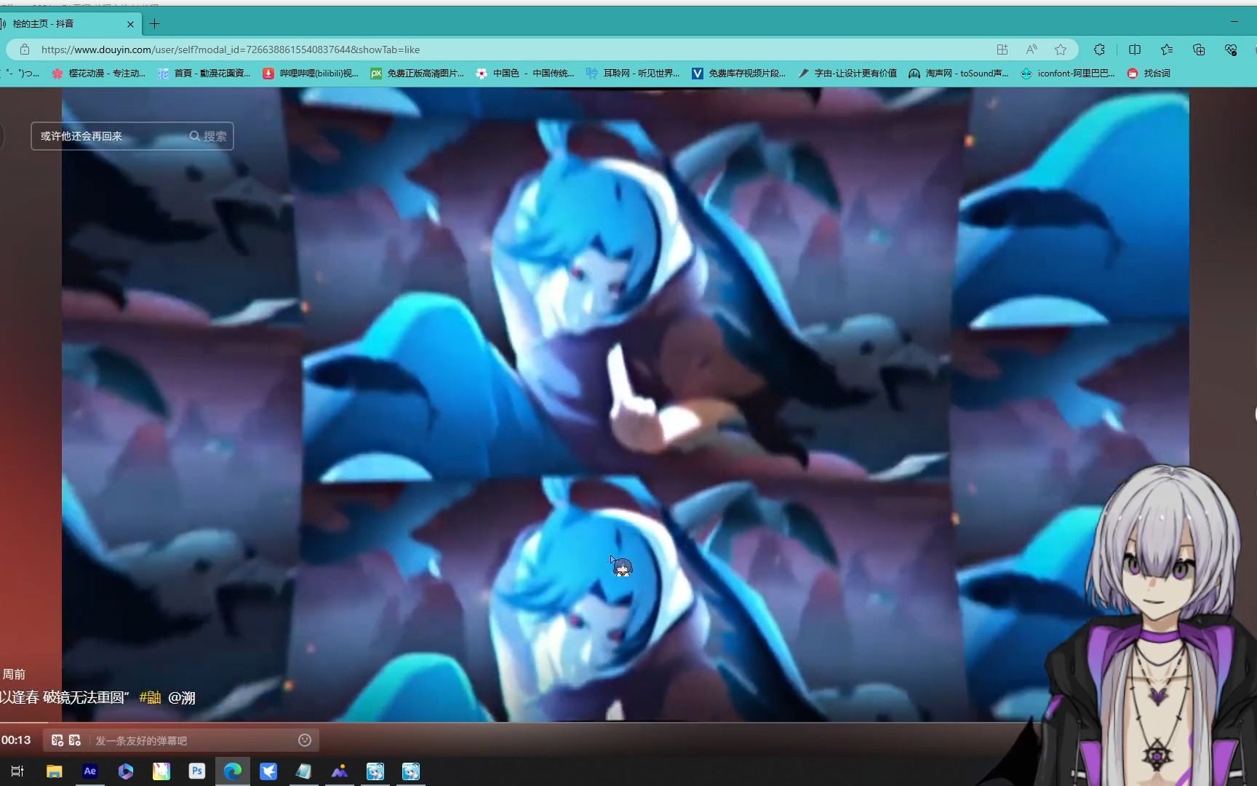This screenshot has width=1257, height=786.
Task: Activate Read aloud icon in address bar
Action: pos(1031,49)
